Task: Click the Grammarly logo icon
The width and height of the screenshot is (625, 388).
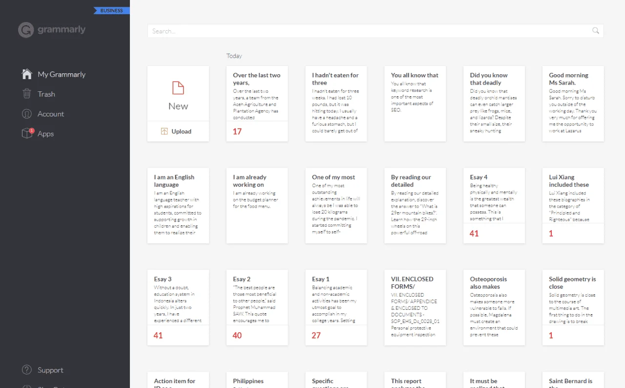Action: (26, 30)
